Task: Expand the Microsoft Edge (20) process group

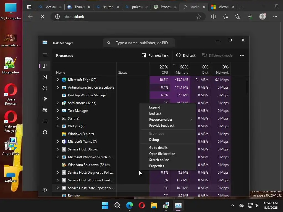Action: click(x=58, y=79)
